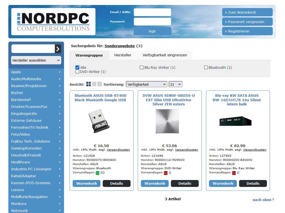Screen dimensions: 285x213
Task: Focus the Email / KdNr. input field
Action: pos(152,12)
